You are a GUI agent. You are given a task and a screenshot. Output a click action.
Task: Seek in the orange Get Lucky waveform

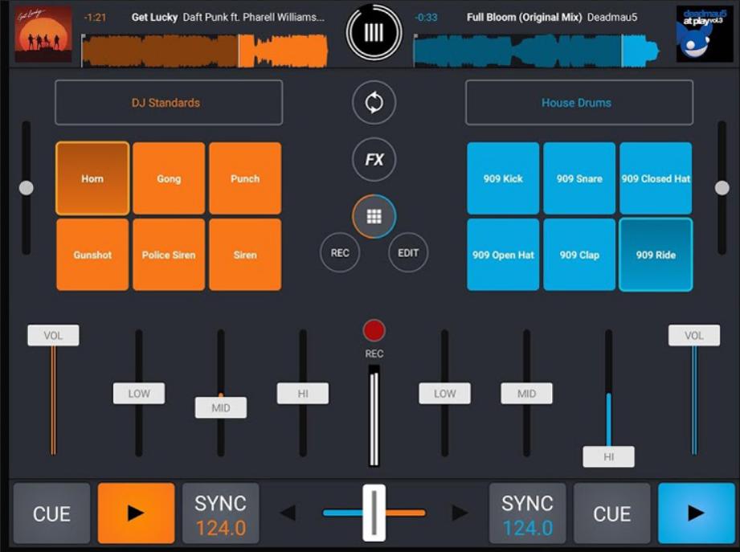click(205, 50)
